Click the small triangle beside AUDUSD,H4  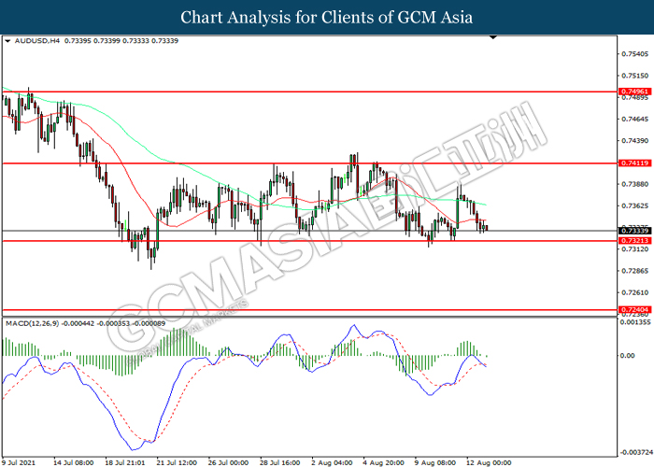(8, 43)
